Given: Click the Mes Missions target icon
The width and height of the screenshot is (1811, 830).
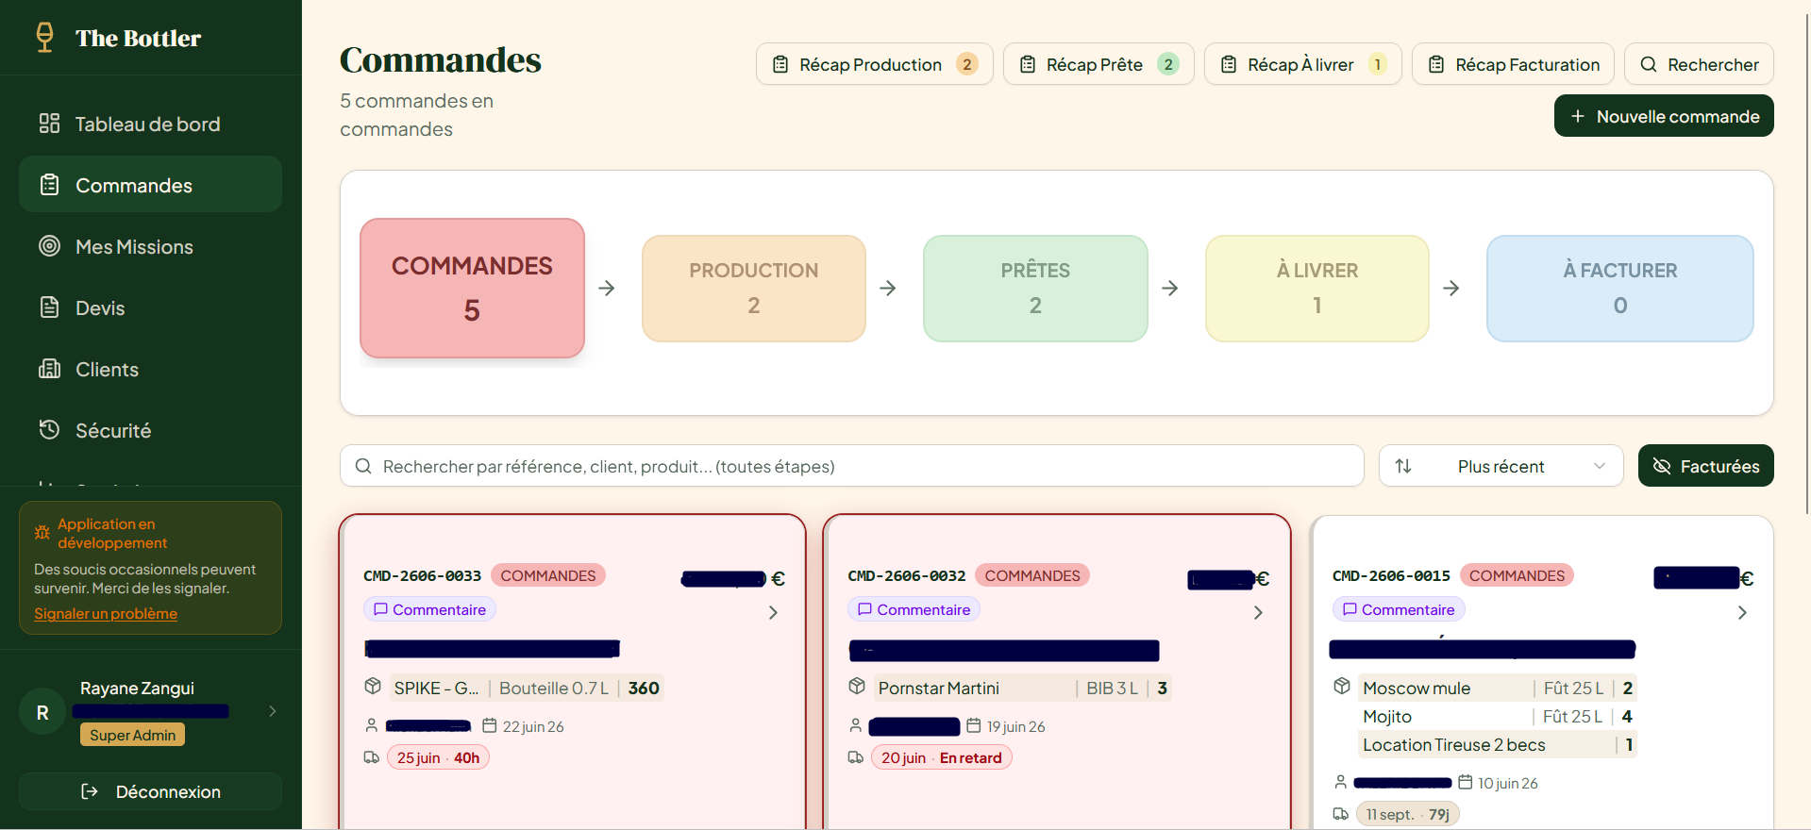Looking at the screenshot, I should coord(49,246).
